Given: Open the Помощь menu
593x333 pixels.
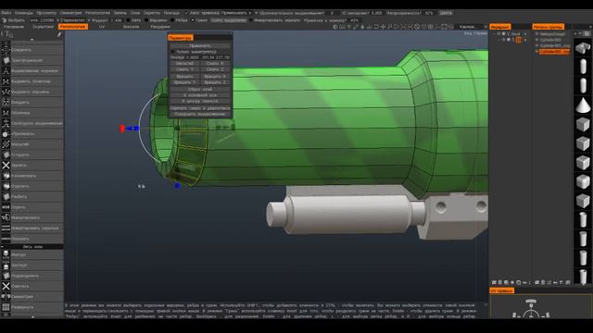Looking at the screenshot, I should click(x=171, y=13).
